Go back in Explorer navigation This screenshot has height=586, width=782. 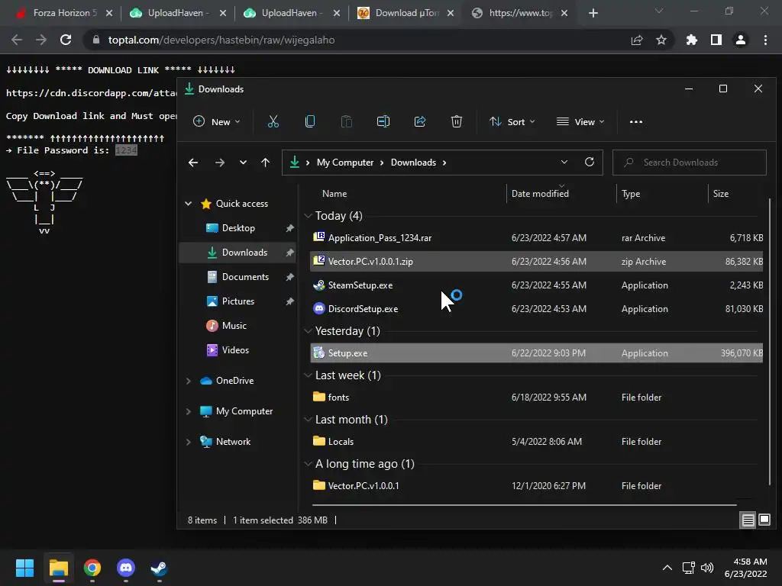[x=193, y=163]
